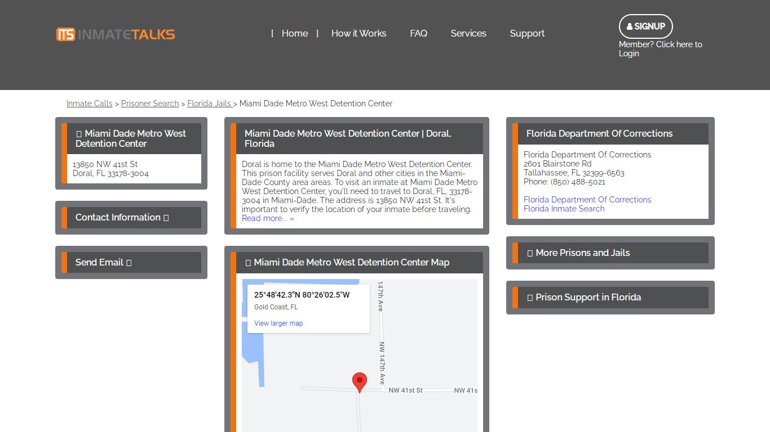Click the Florida Department Of Corrections panel heading
Image resolution: width=770 pixels, height=432 pixels.
pos(600,134)
